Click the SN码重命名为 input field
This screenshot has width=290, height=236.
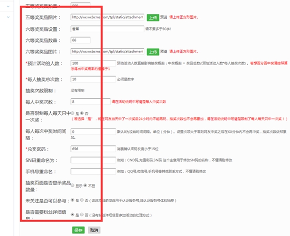pos(93,160)
